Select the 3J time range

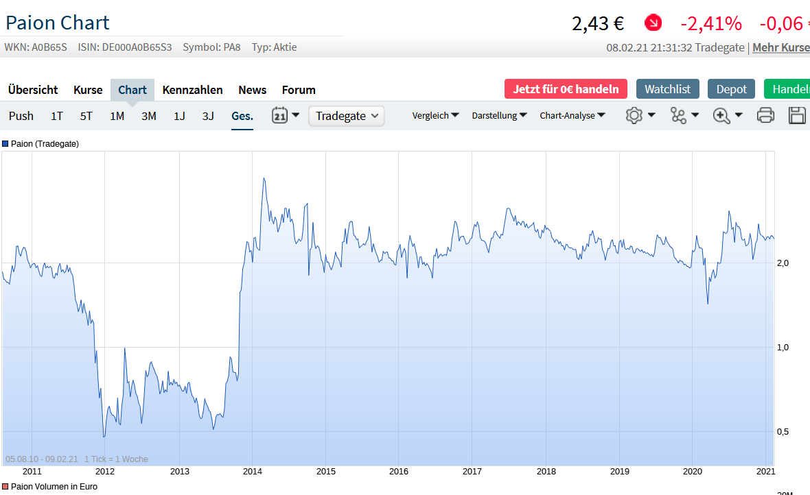[x=208, y=116]
